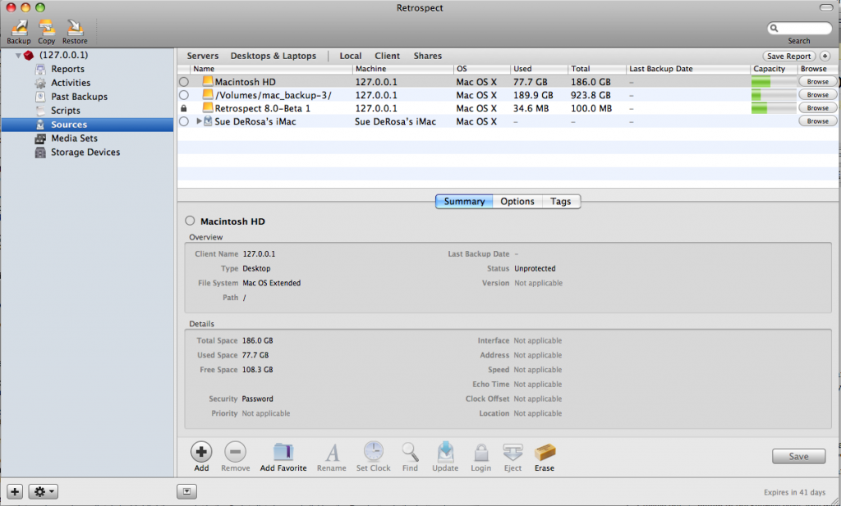The width and height of the screenshot is (841, 506).
Task: Select Sources in the sidebar
Action: [87, 125]
